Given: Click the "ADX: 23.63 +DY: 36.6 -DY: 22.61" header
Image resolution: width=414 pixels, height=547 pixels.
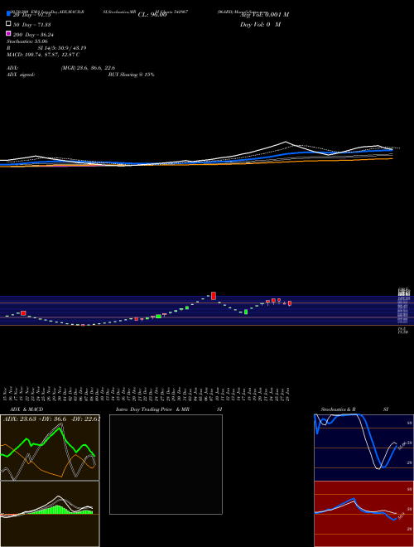Looking at the screenshot, I should click(x=51, y=419).
